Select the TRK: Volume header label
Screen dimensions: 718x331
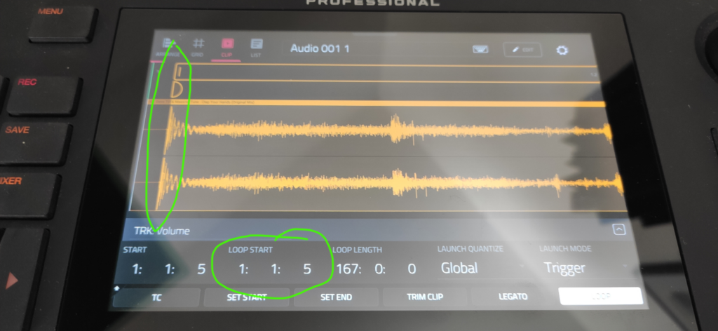162,231
